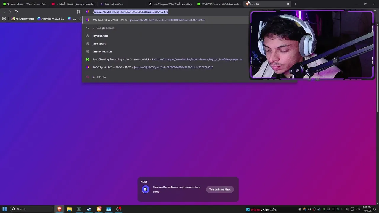Click the OBS tray icon

point(314,209)
